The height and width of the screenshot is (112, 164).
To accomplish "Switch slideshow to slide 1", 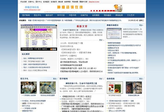I will (51, 49).
